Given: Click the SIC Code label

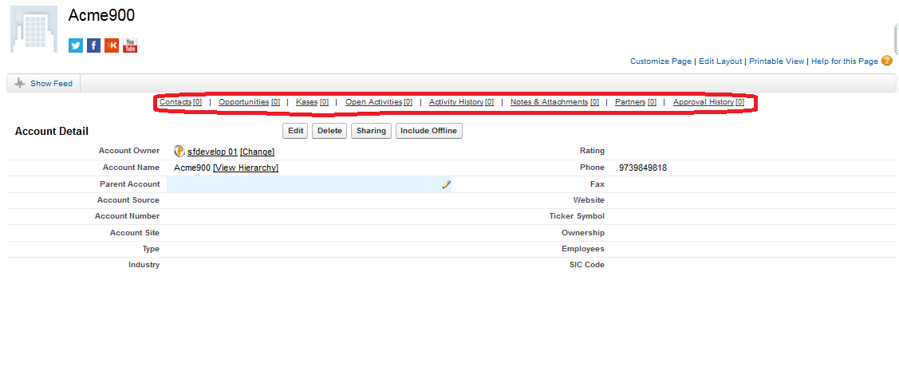Looking at the screenshot, I should tap(586, 265).
